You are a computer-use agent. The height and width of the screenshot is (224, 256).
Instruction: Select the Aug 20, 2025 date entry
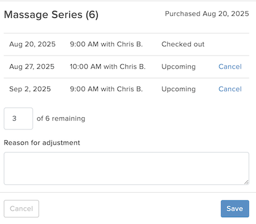click(x=32, y=44)
